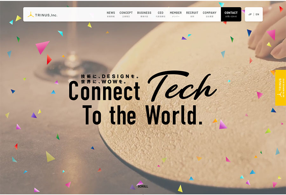Open the yellow TRINUS service site tab
Image resolution: width=286 pixels, height=195 pixels.
pos(281,88)
